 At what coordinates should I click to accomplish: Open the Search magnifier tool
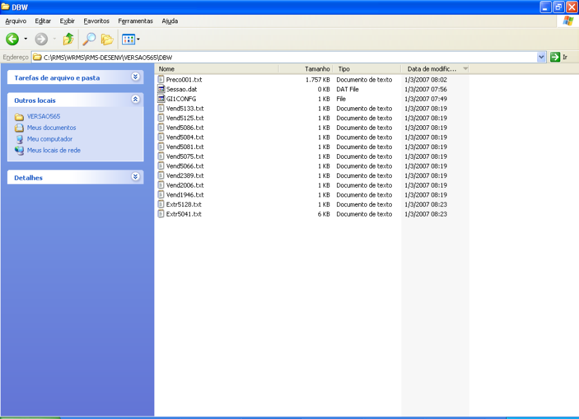(x=89, y=39)
